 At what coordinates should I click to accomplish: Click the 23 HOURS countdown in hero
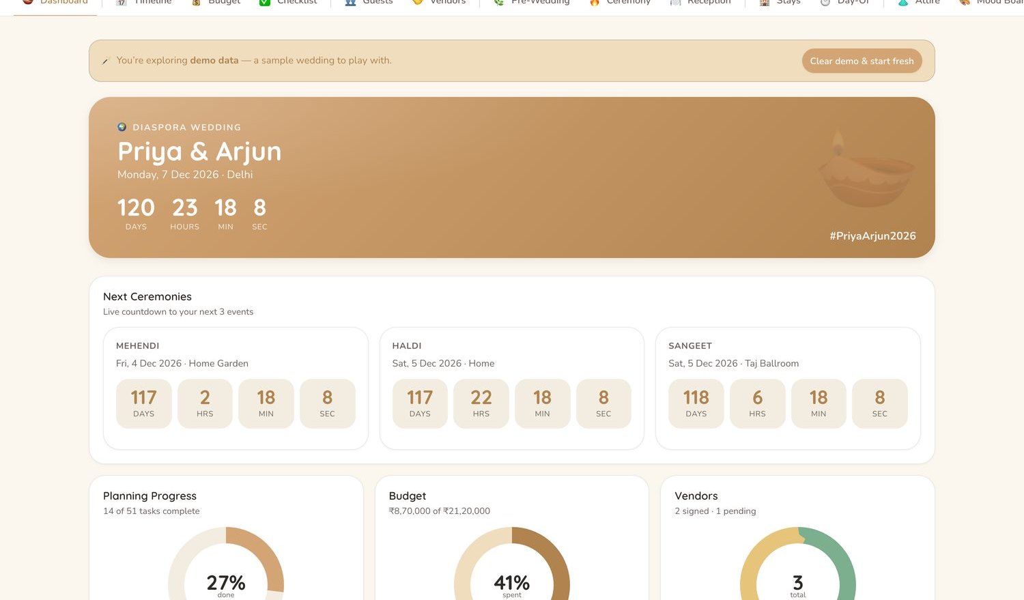pyautogui.click(x=184, y=214)
